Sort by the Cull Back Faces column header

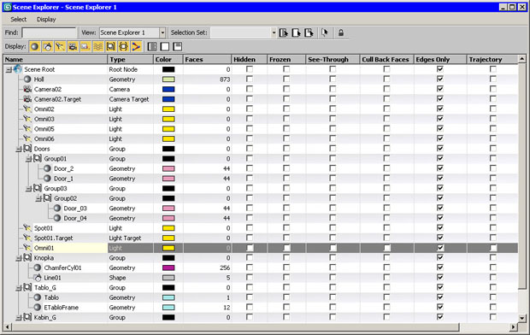click(x=387, y=60)
